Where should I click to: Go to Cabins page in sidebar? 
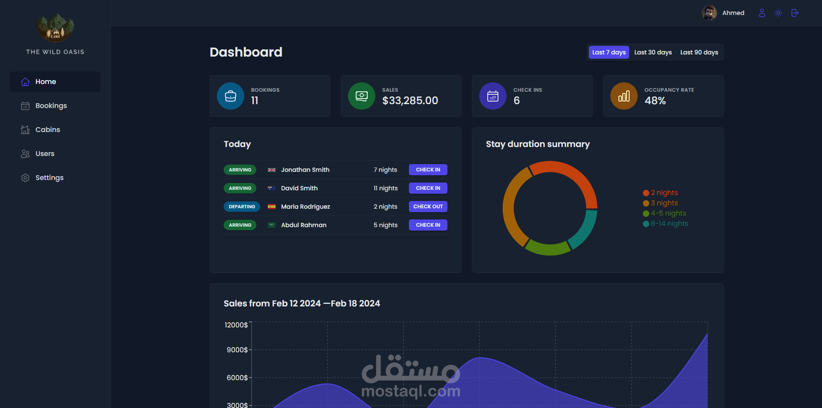(55, 130)
